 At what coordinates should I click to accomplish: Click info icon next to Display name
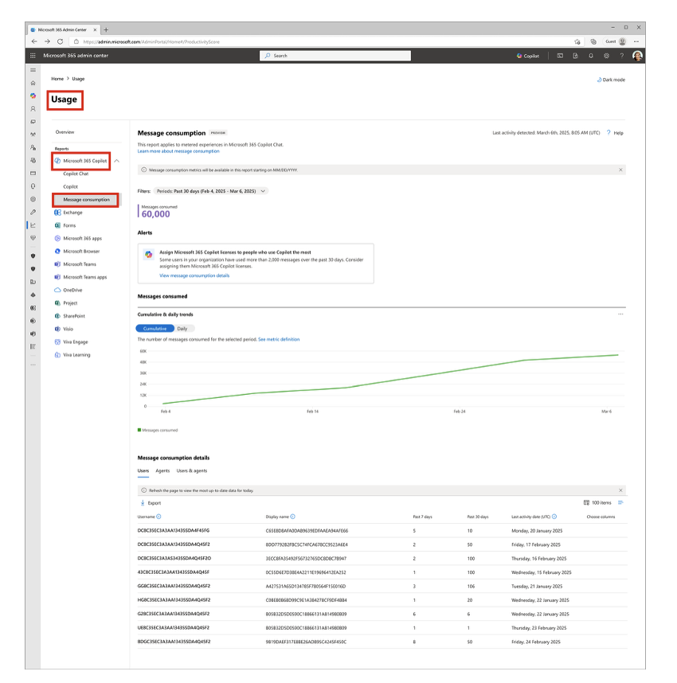coord(293,517)
